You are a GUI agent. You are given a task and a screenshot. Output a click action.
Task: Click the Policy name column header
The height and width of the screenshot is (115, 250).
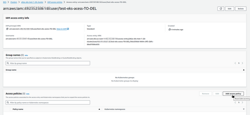[18, 109]
